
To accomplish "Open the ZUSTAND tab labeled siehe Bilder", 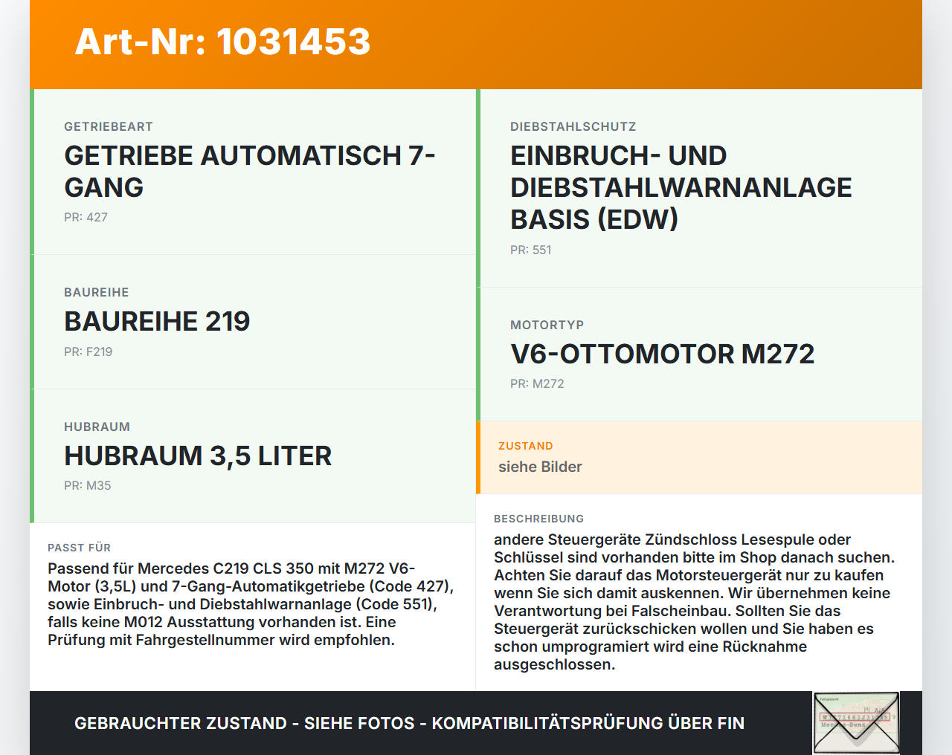I will pyautogui.click(x=540, y=467).
